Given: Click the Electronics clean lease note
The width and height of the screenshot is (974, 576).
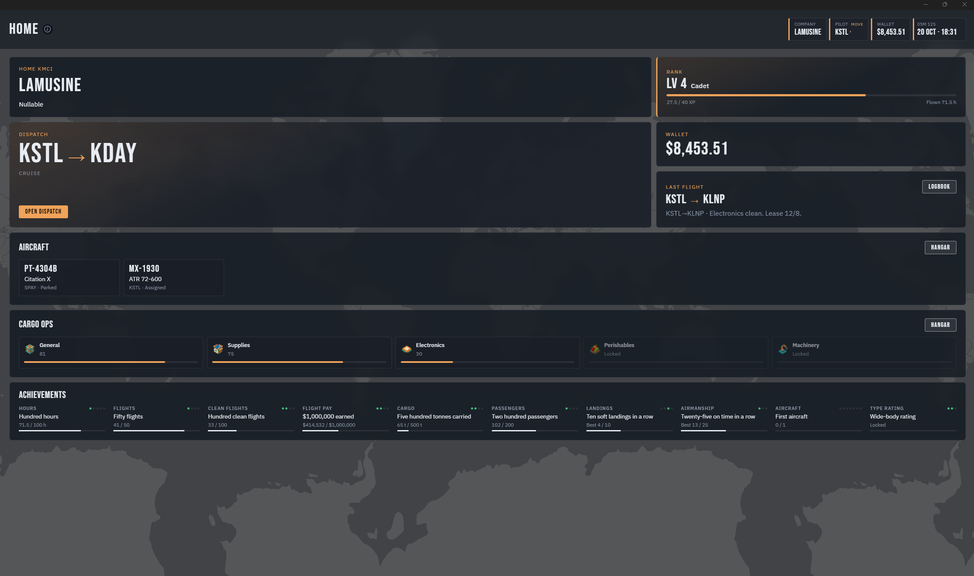Looking at the screenshot, I should [x=733, y=213].
